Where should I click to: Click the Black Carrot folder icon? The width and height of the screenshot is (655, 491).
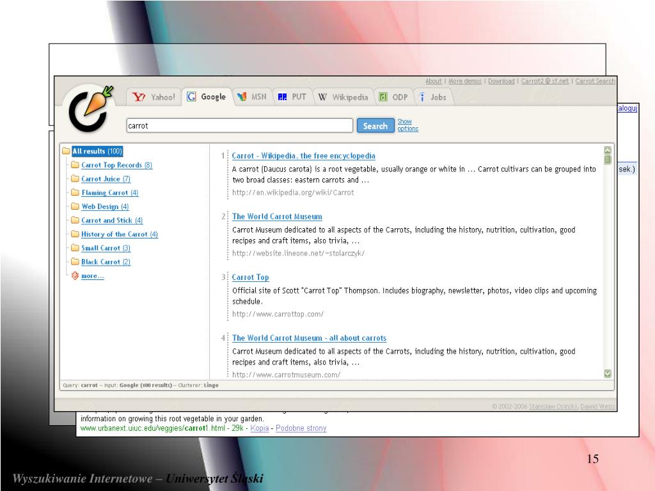point(75,261)
